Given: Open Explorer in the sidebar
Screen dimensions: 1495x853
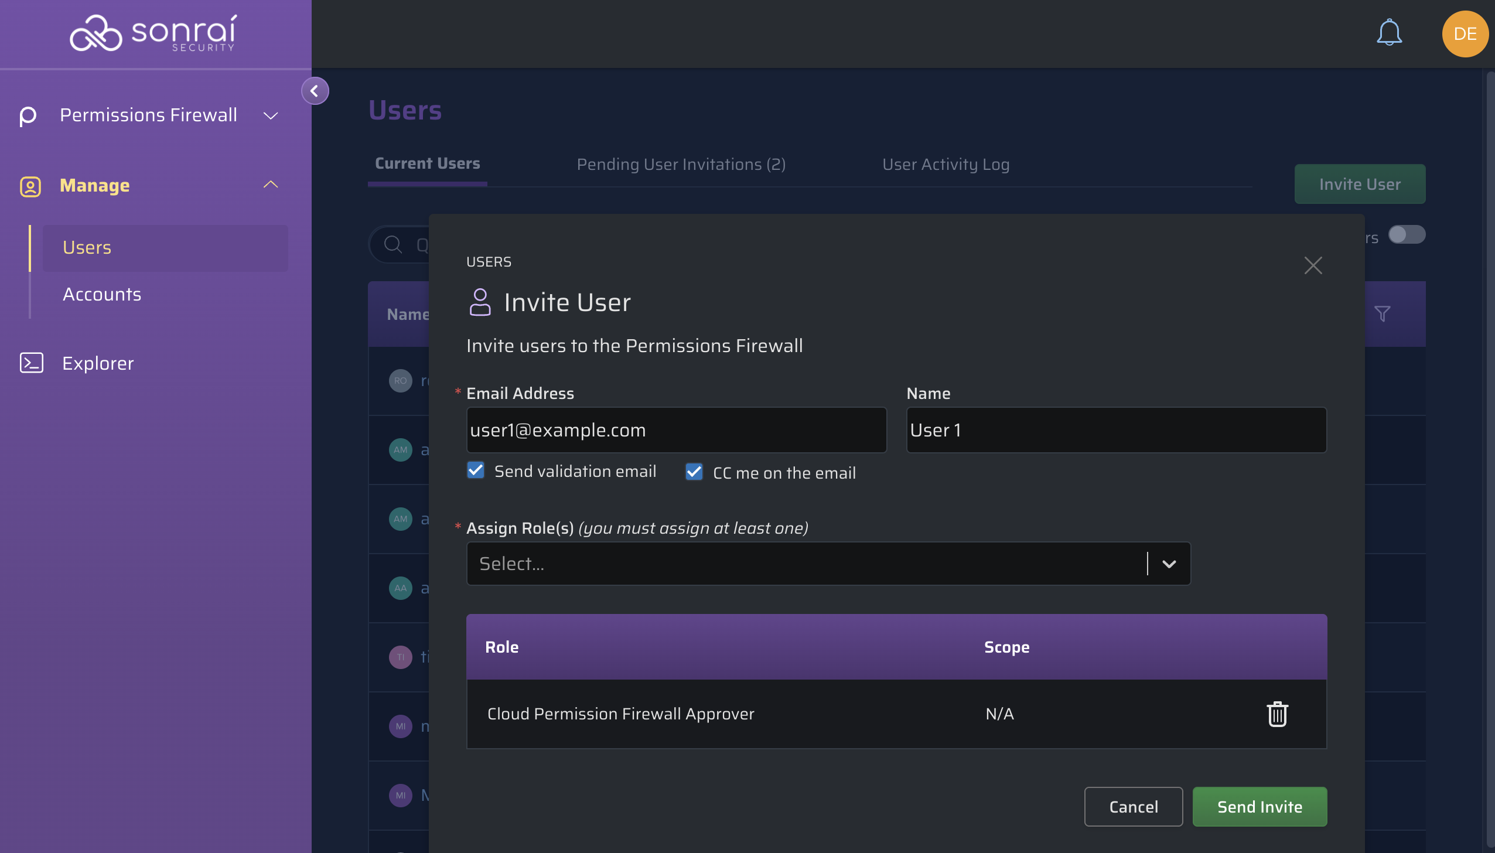Looking at the screenshot, I should (98, 364).
